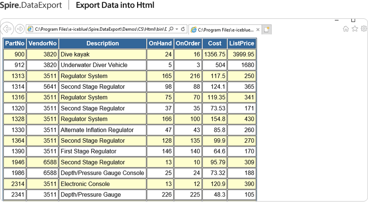
Task: Click the OnHand column header
Action: pos(160,43)
